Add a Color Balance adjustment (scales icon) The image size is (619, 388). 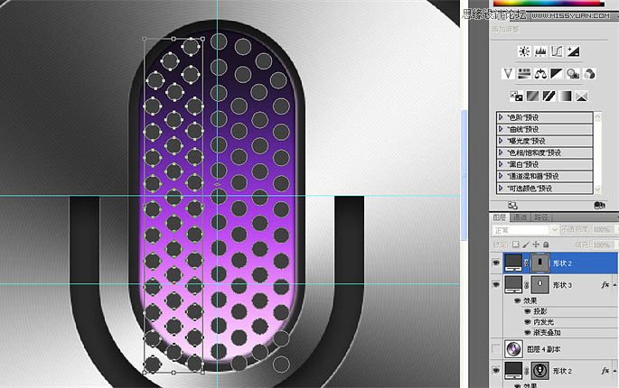click(540, 73)
